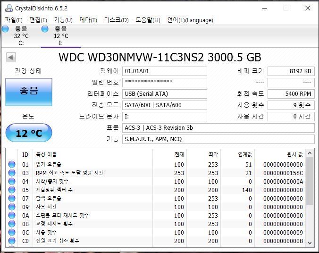Click the features field S.M.A.R.T., APM, NCQ
The width and height of the screenshot is (319, 253).
[218, 139]
